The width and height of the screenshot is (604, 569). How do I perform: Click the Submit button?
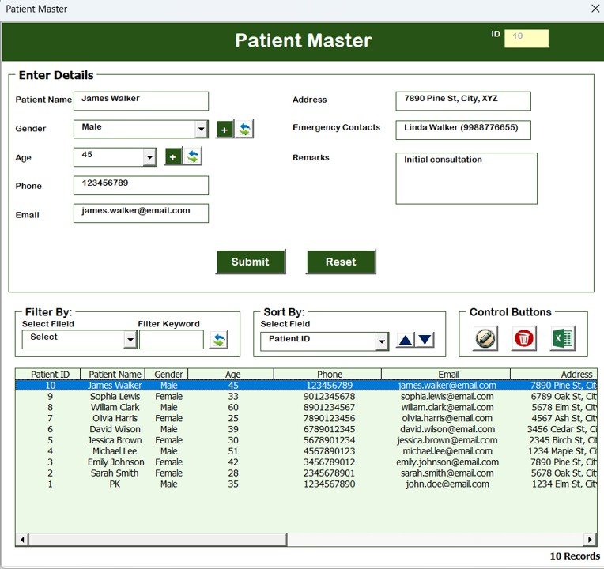coord(251,262)
